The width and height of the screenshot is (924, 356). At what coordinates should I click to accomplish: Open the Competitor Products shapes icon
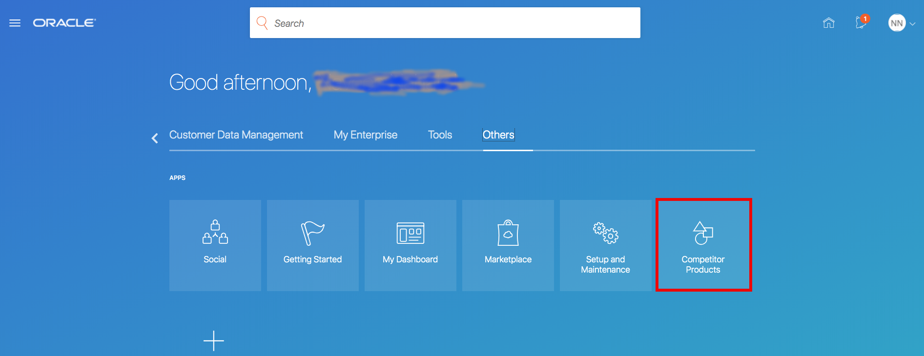click(x=703, y=233)
